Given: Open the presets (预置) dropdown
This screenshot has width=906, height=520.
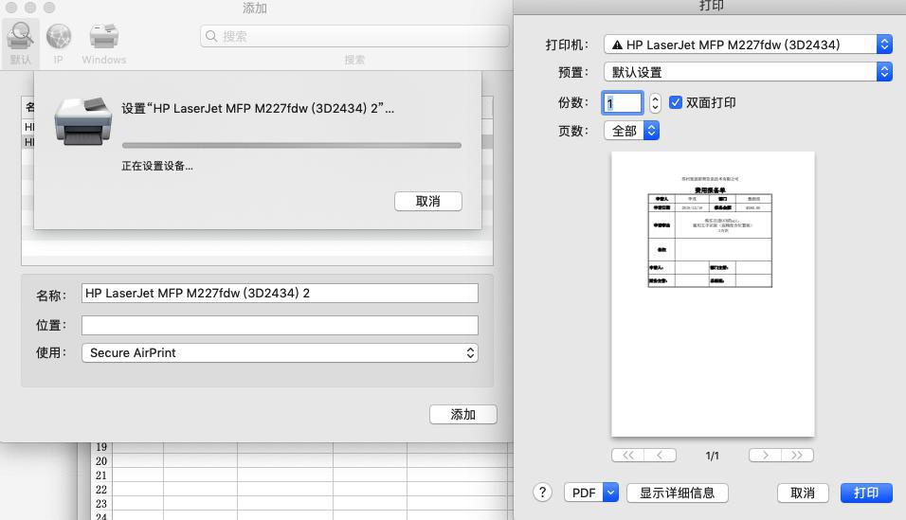Looking at the screenshot, I should 749,72.
